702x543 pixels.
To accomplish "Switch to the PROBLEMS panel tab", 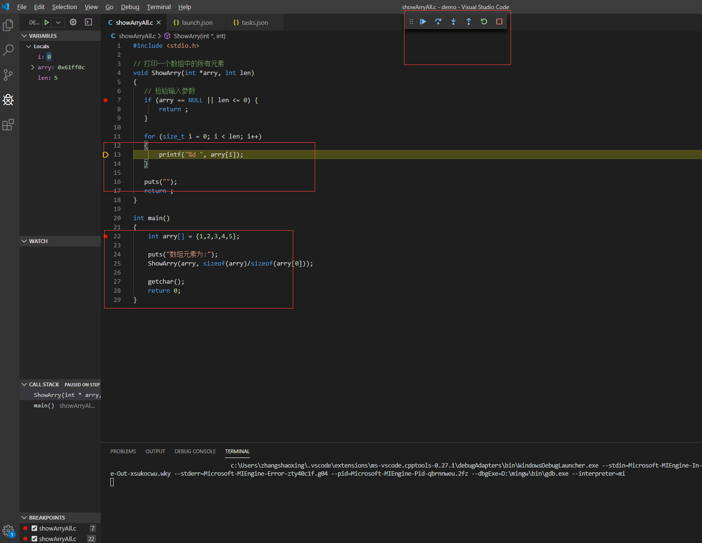I will tap(123, 451).
